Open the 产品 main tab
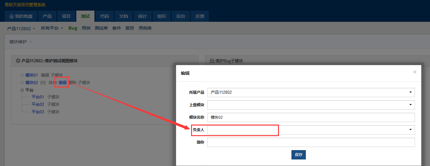 (47, 16)
